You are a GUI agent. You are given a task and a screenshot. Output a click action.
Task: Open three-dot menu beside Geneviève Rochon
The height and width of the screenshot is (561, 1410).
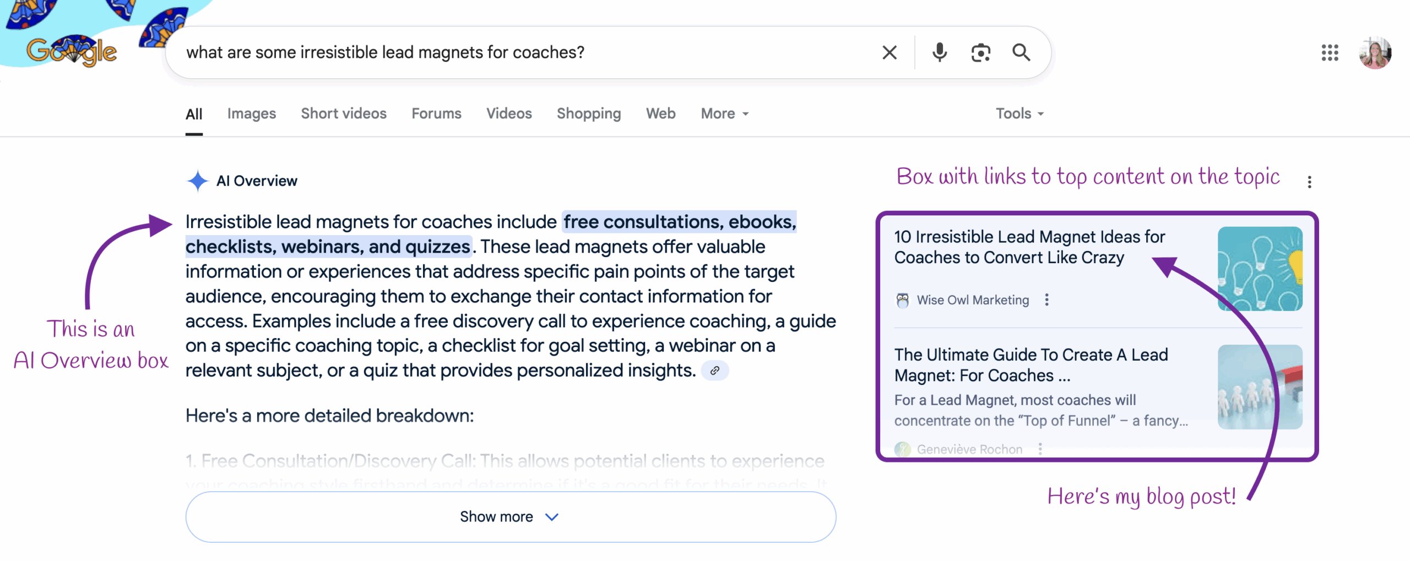[1040, 449]
